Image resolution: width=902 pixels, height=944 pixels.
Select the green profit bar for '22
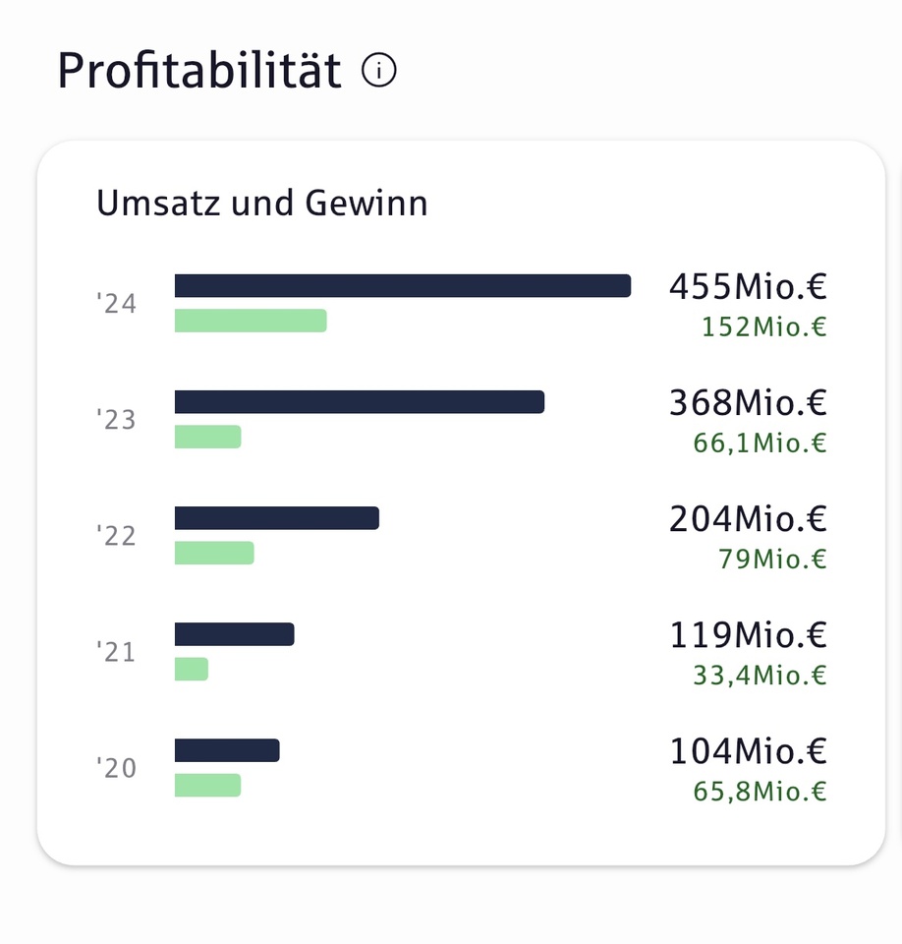(x=214, y=553)
